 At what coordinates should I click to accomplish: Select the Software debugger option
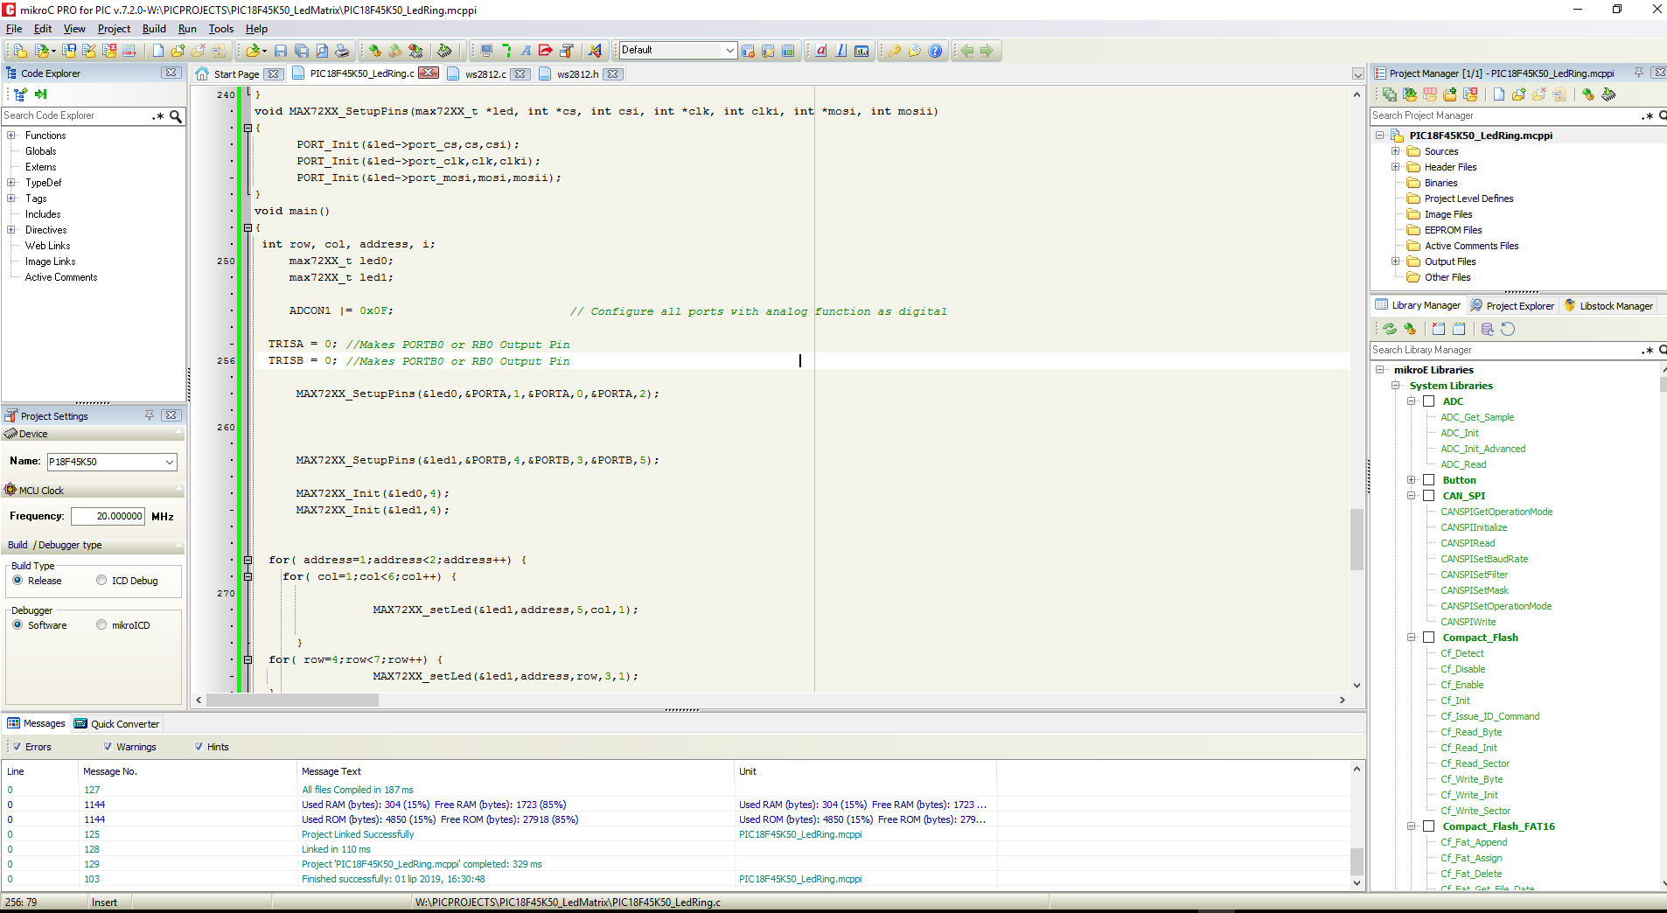click(x=17, y=625)
